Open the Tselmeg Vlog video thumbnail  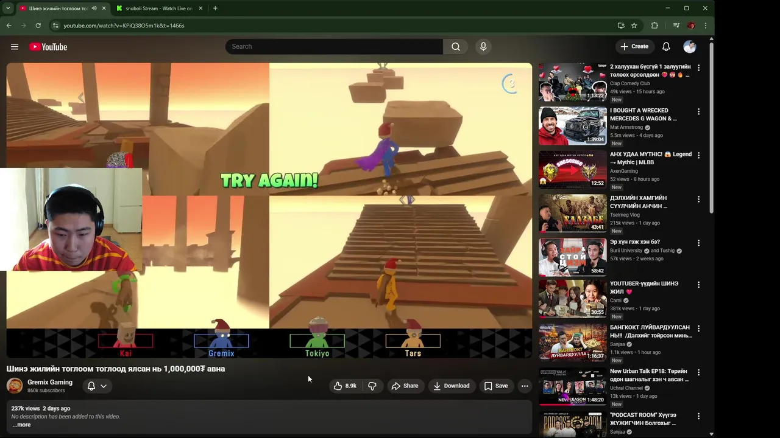click(572, 214)
